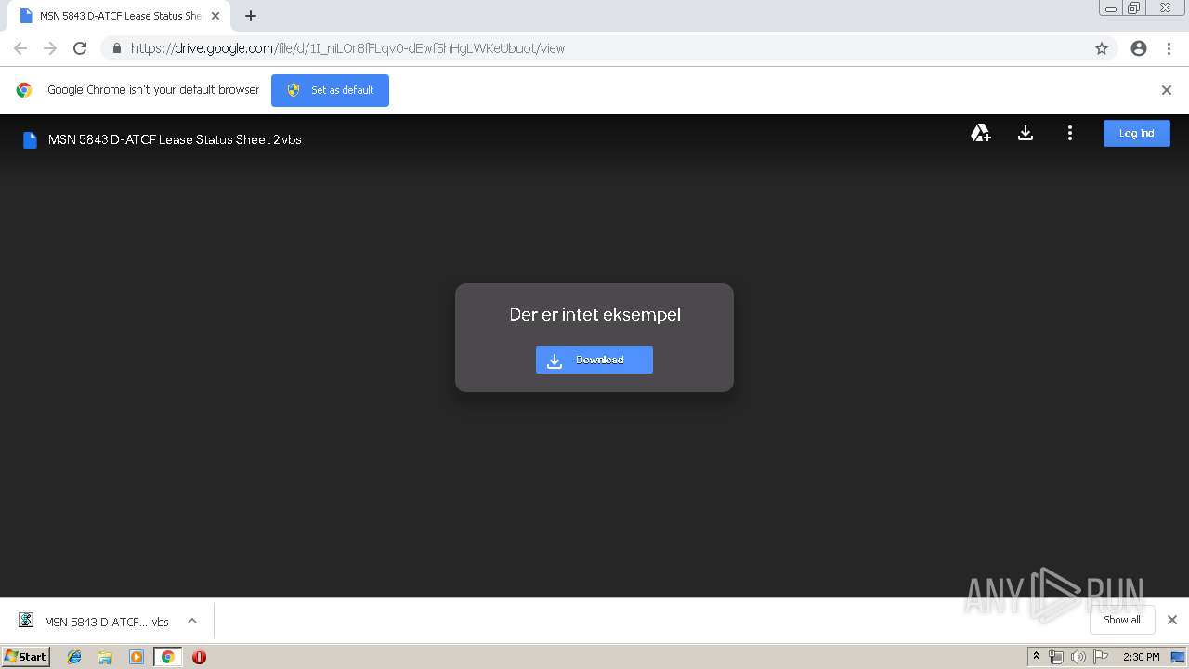
Task: Expand the download item options chevron
Action: click(192, 621)
